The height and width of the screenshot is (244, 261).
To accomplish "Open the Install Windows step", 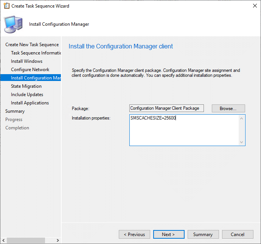I will (x=26, y=61).
